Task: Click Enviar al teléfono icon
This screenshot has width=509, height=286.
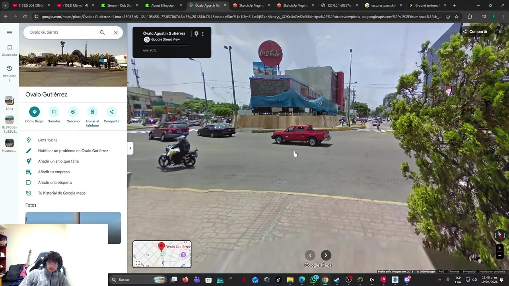Action: pos(92,112)
